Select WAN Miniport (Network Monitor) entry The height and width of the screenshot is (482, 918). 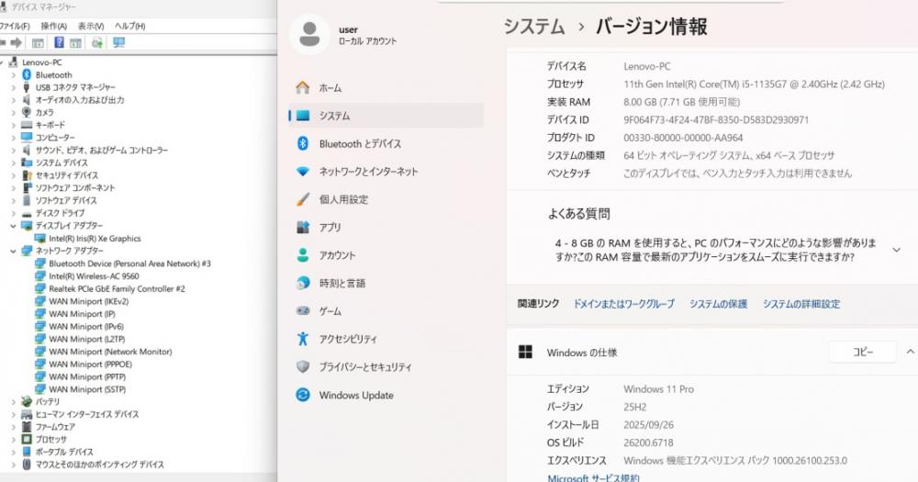coord(110,352)
